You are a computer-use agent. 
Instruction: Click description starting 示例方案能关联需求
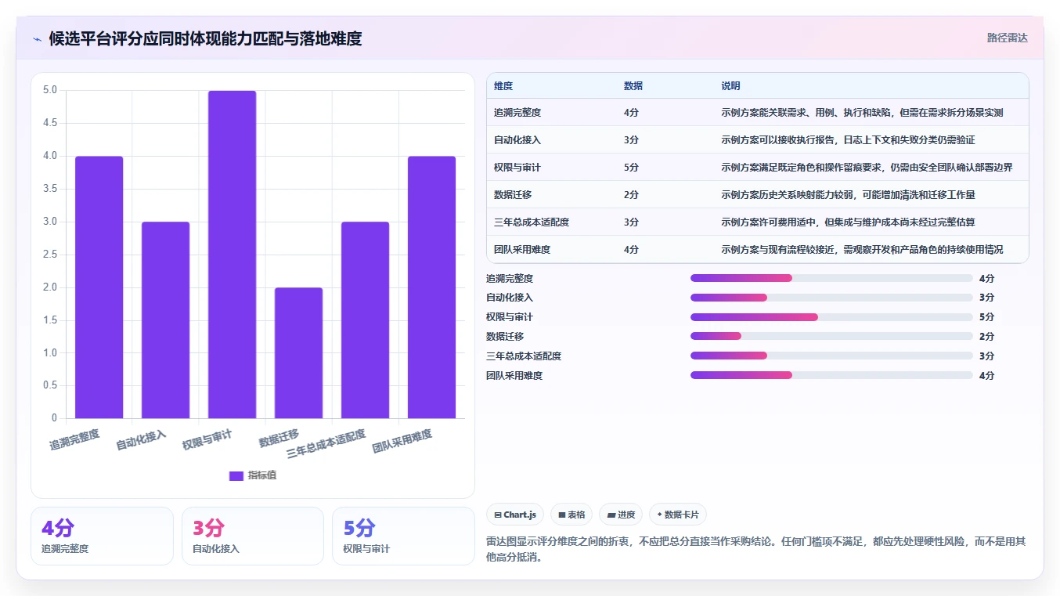(862, 113)
